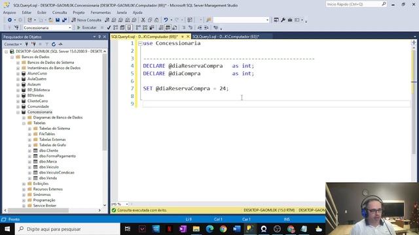Close the SQLQuery4.sql tab

tap(188, 37)
